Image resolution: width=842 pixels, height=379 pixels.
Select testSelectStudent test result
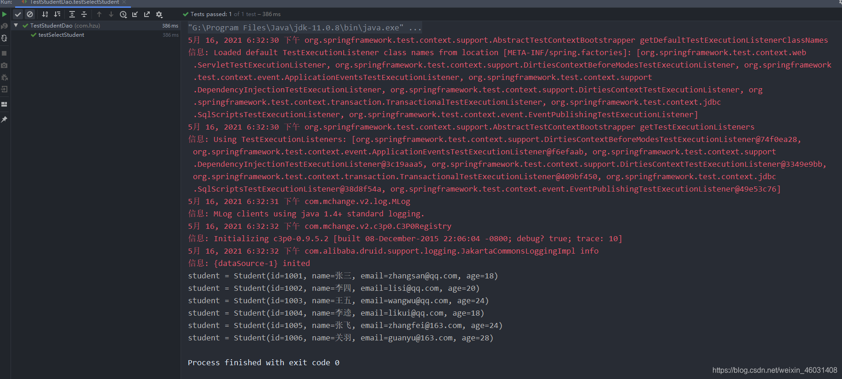(96, 35)
